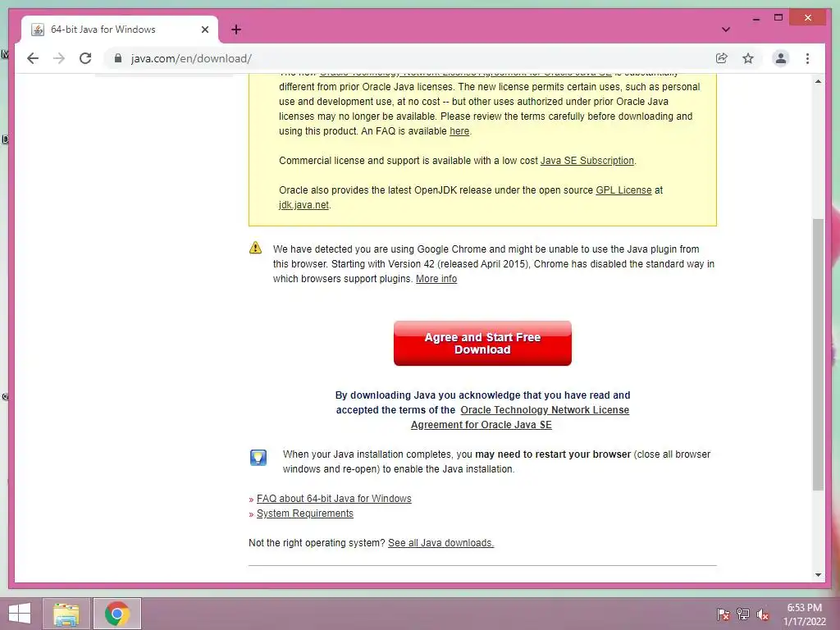The height and width of the screenshot is (630, 840).
Task: Click the blue lightbulb tip icon
Action: [x=258, y=458]
